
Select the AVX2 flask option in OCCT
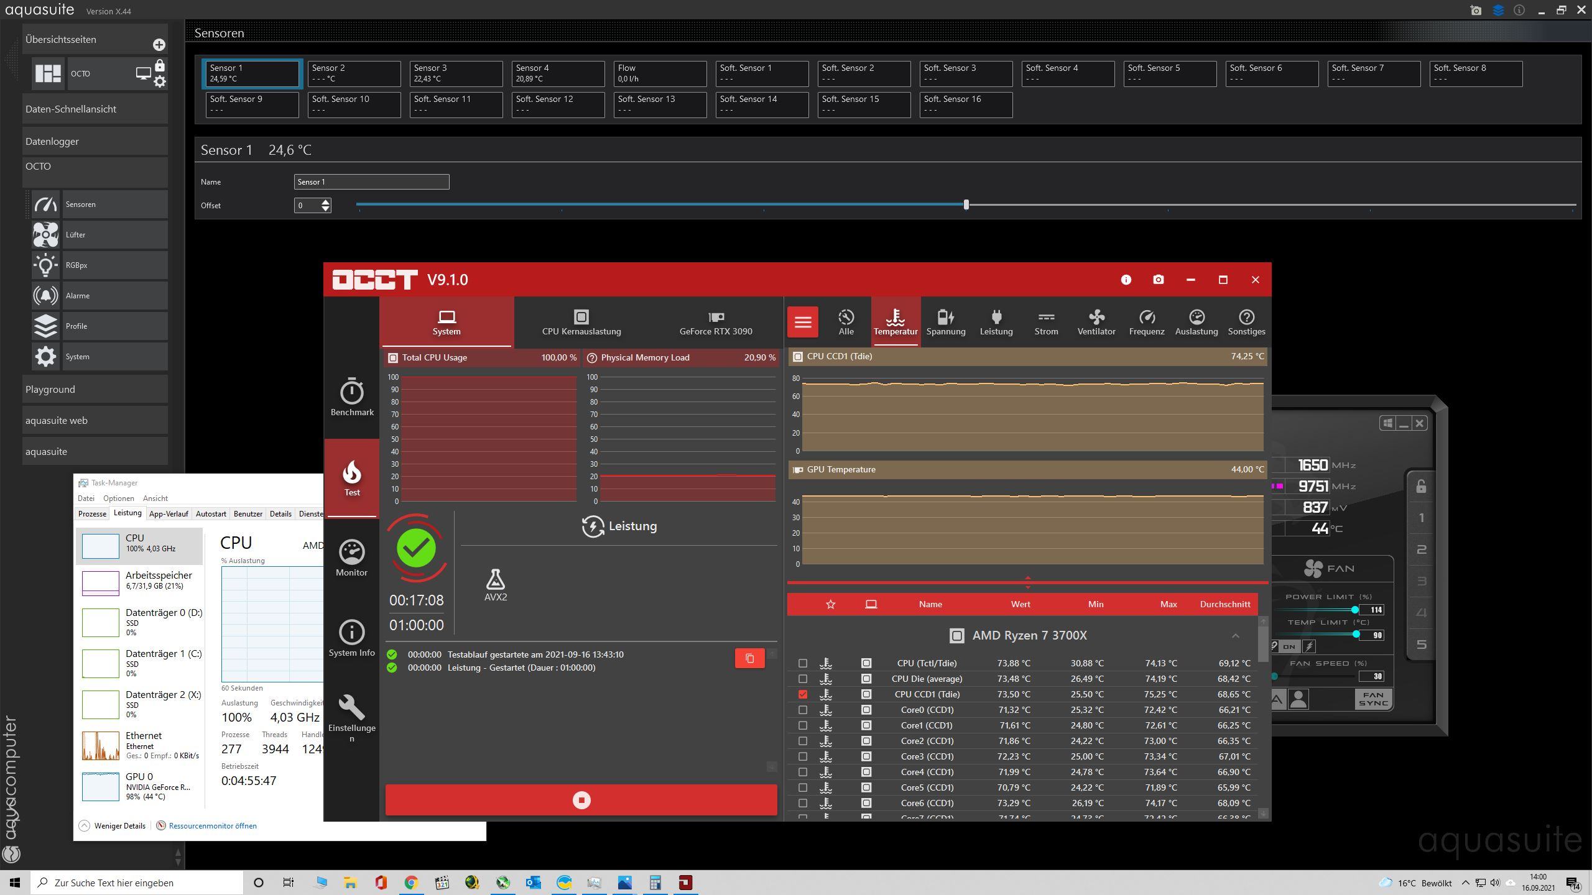tap(496, 585)
